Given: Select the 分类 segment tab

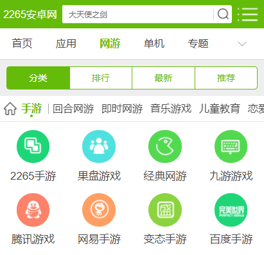Looking at the screenshot, I should click(38, 78).
